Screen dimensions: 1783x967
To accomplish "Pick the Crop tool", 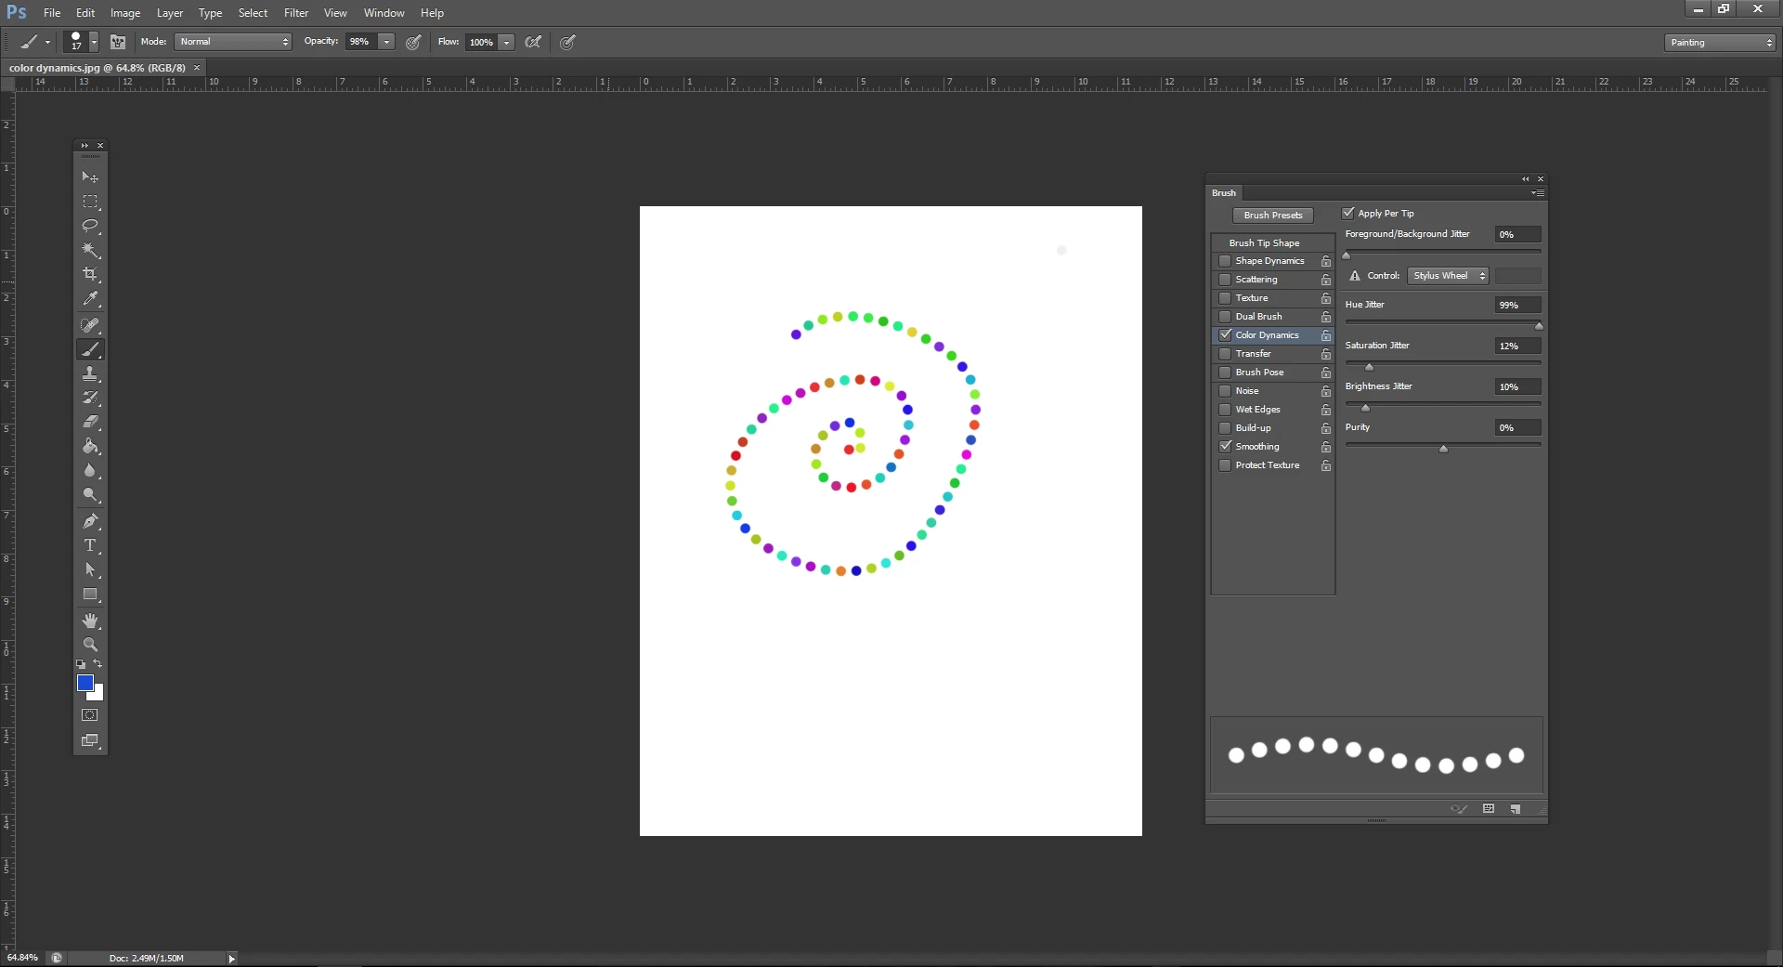I will pyautogui.click(x=90, y=274).
